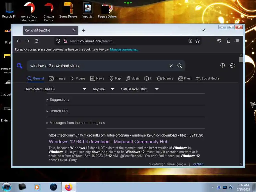
Task: Click the Firefox taskbar button
Action: coord(69,187)
